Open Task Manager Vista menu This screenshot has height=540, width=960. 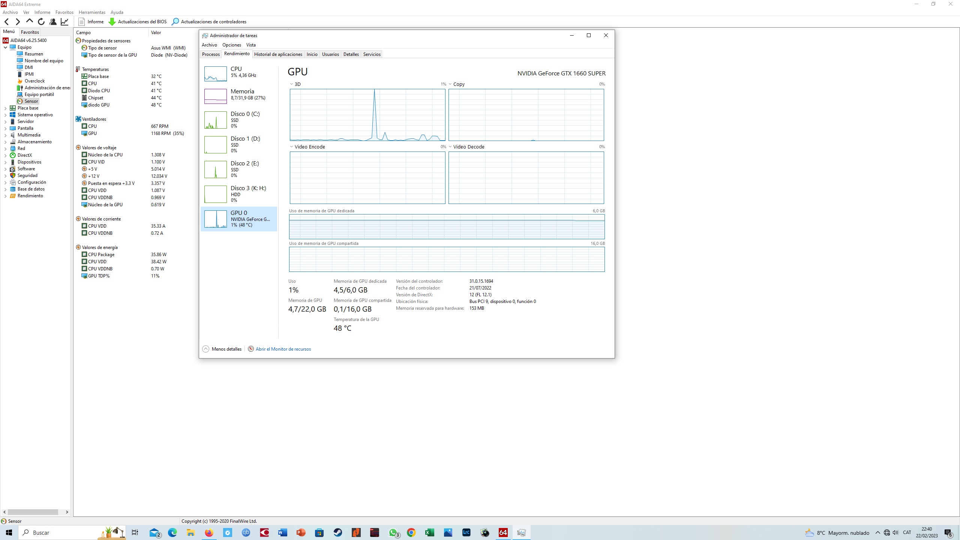[x=251, y=45]
